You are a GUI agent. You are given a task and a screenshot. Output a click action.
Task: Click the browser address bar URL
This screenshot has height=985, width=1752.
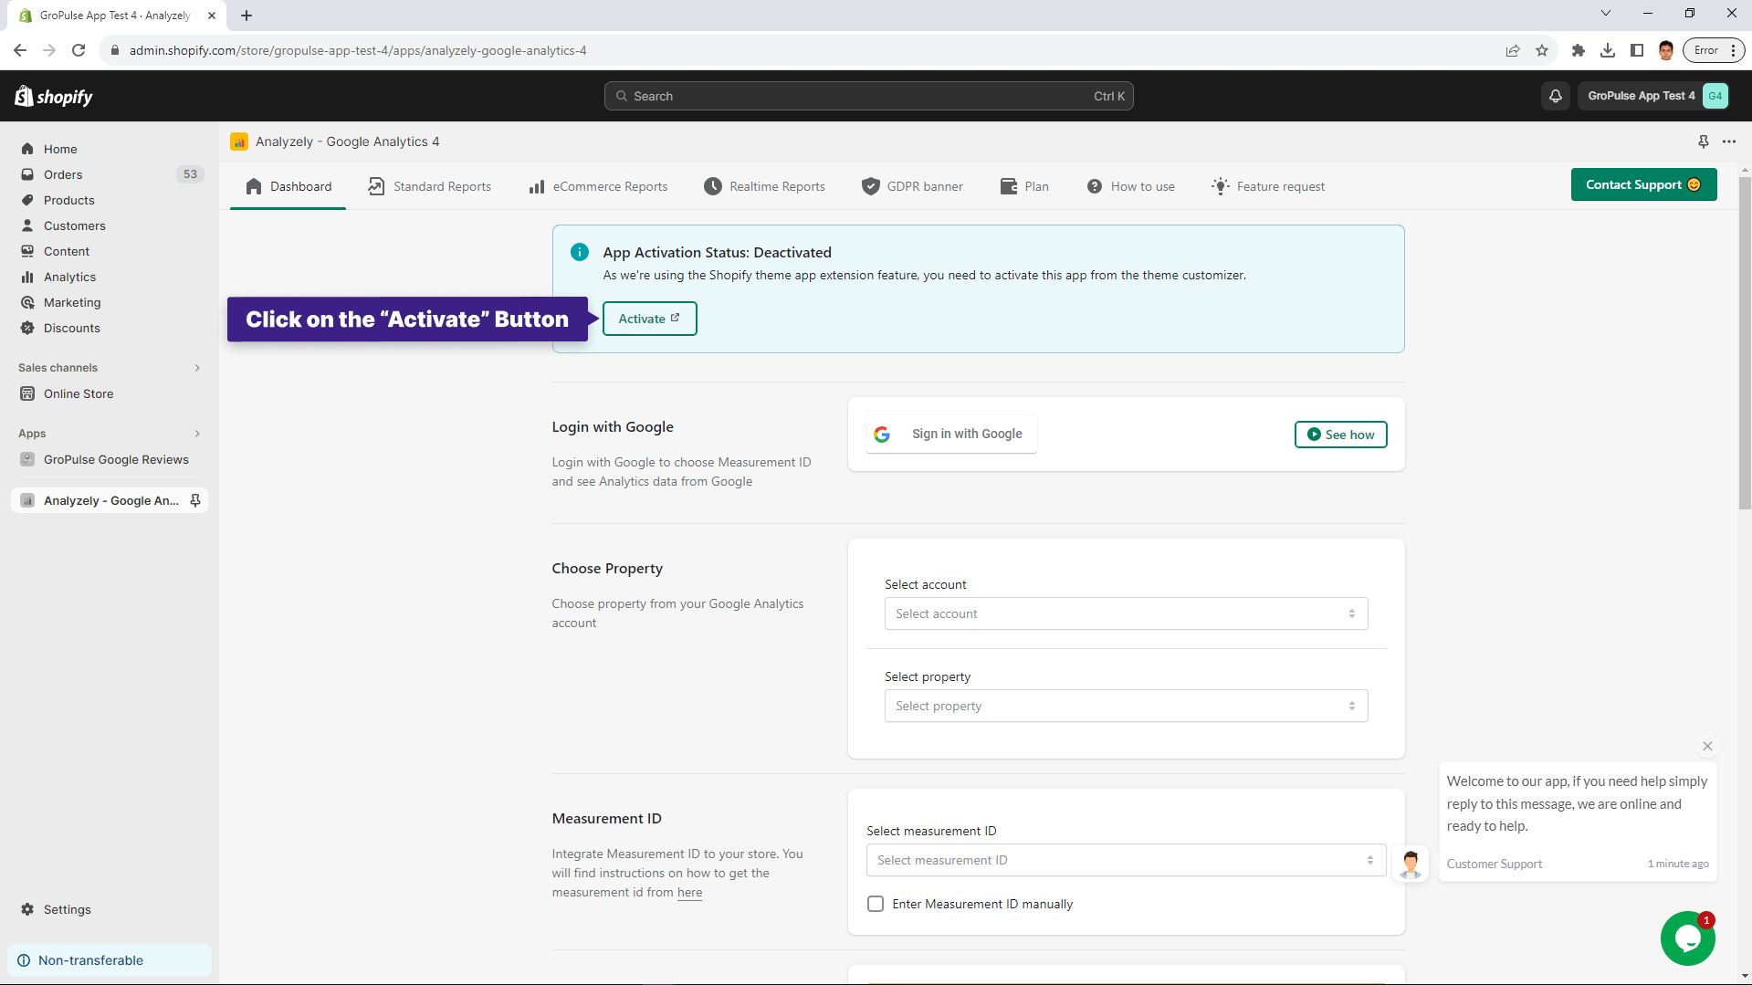point(358,50)
